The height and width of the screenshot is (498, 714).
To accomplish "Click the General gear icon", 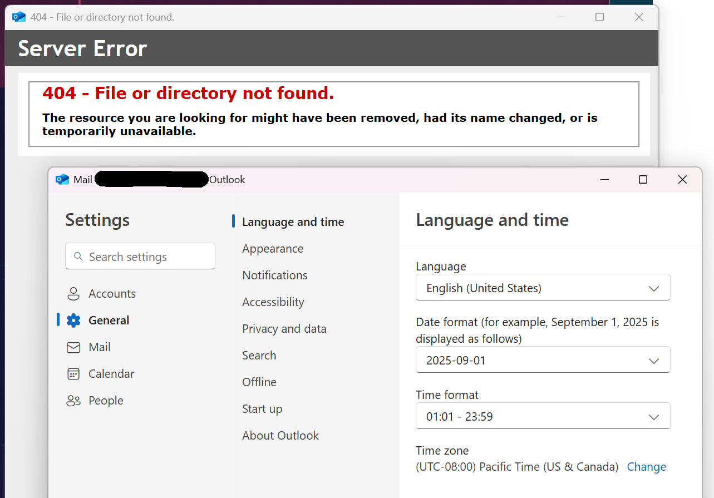I will 73,321.
